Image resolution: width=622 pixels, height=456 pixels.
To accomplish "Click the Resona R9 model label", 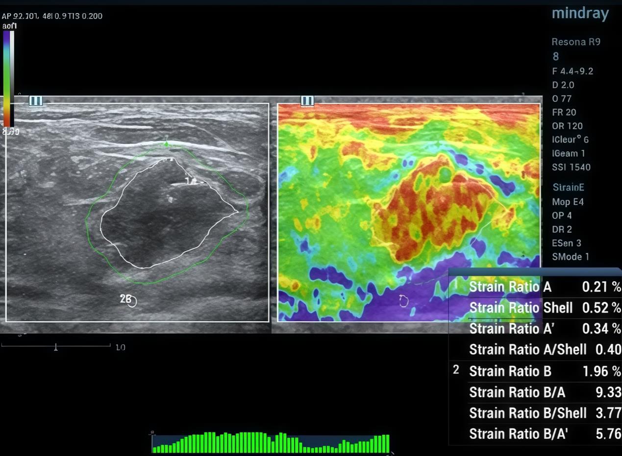I will [x=576, y=42].
